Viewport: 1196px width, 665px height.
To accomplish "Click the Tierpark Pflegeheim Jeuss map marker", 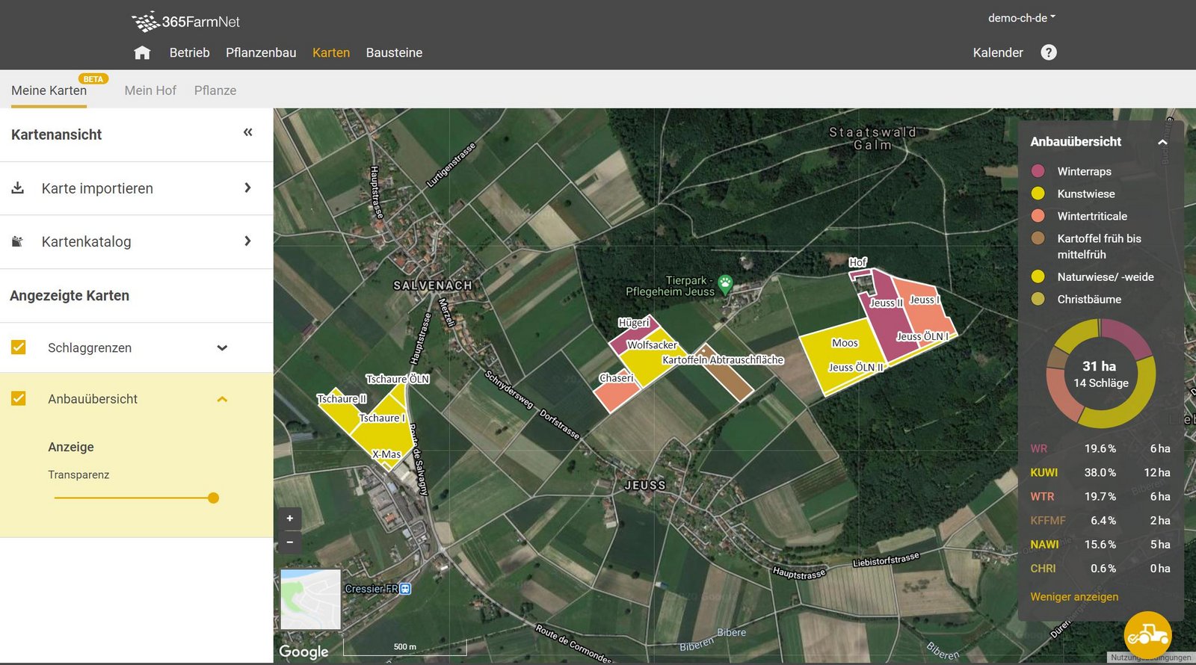I will click(x=725, y=283).
